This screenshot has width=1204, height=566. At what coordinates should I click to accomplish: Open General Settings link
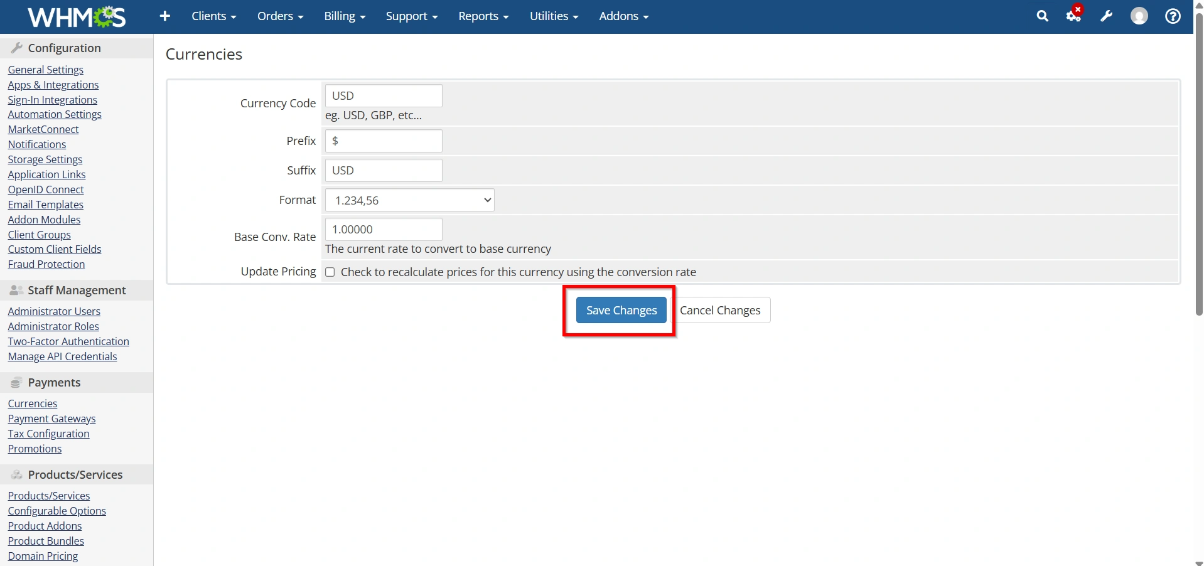point(45,70)
